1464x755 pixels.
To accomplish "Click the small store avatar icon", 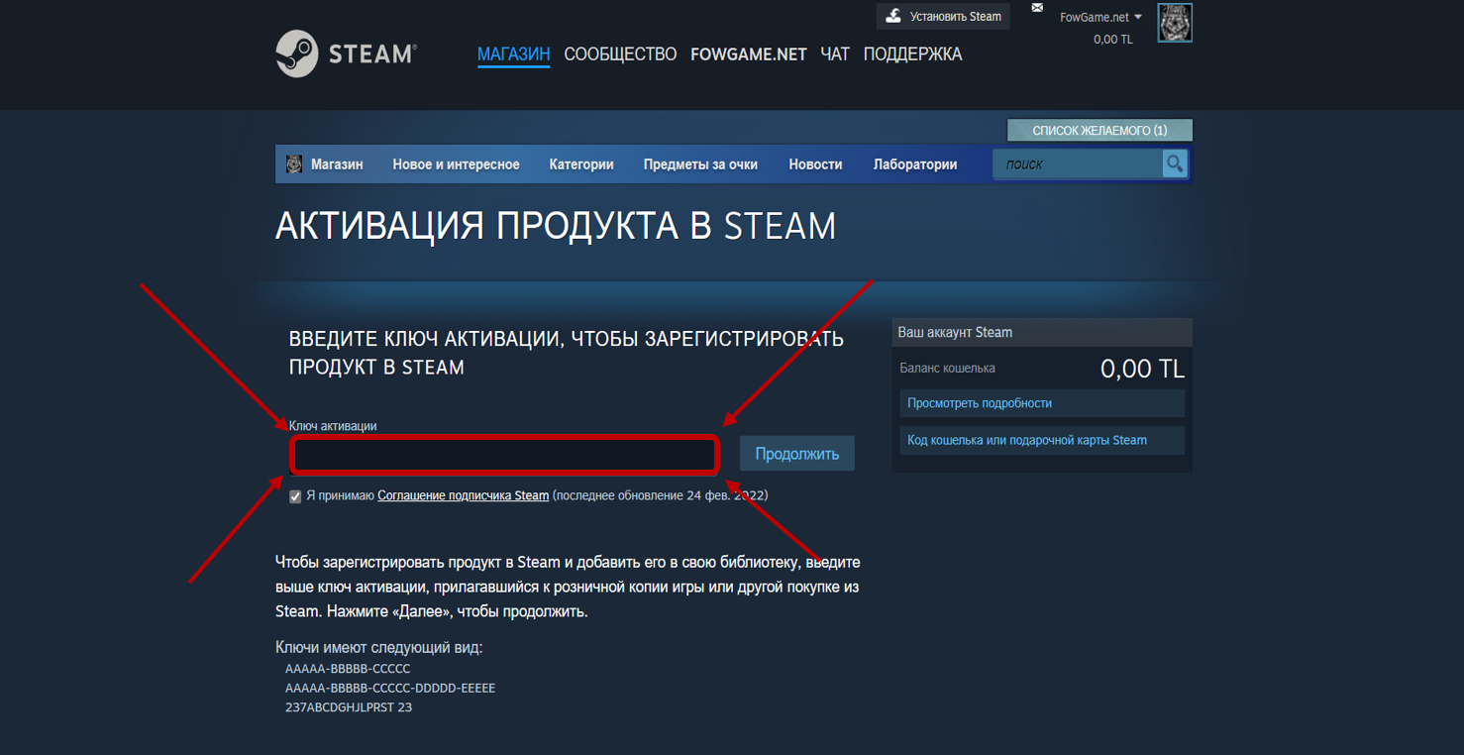I will (x=294, y=164).
